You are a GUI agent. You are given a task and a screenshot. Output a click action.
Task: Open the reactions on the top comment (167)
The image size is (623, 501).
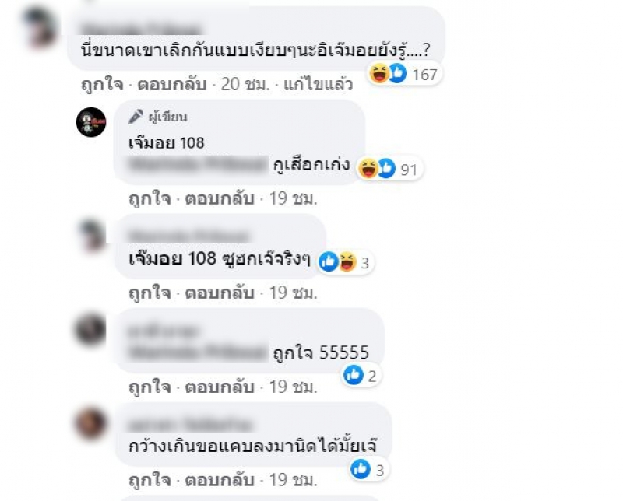tap(403, 74)
